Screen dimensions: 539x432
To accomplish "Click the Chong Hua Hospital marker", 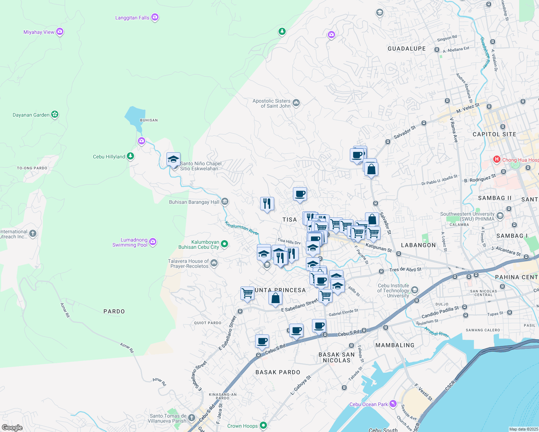I will tap(496, 159).
